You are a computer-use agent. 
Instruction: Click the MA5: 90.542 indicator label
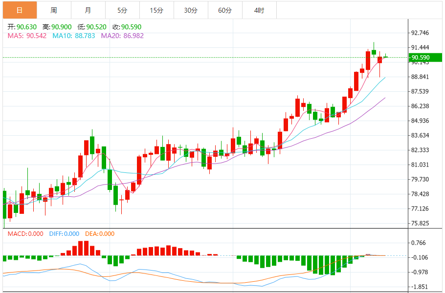[27, 36]
